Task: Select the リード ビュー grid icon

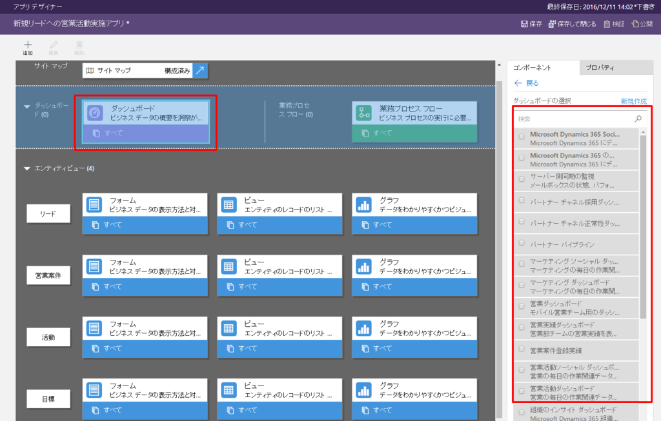Action: click(x=229, y=204)
